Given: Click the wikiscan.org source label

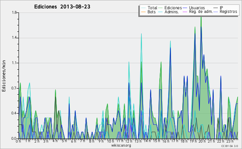Looking at the screenshot, I should click(x=121, y=145).
